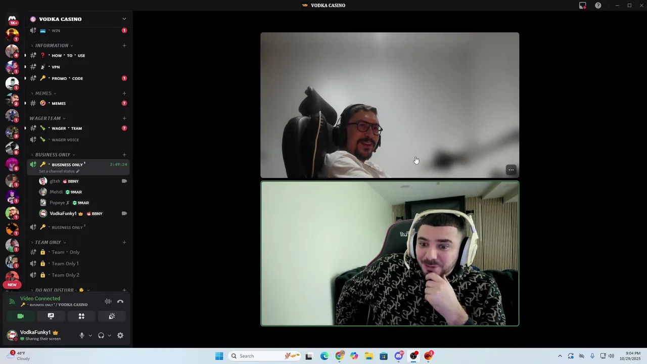
Task: Click Set a channel status link
Action: 59,171
